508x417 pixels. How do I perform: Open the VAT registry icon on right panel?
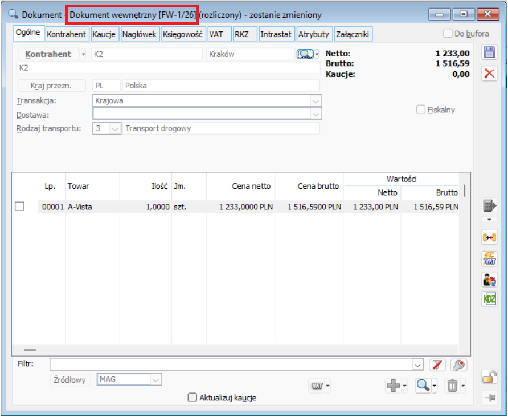[x=489, y=258]
